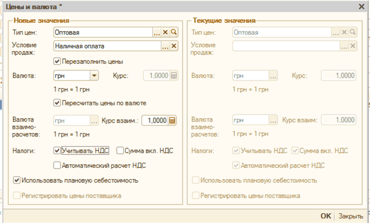Click new Курс взаим. value field

coord(155,121)
